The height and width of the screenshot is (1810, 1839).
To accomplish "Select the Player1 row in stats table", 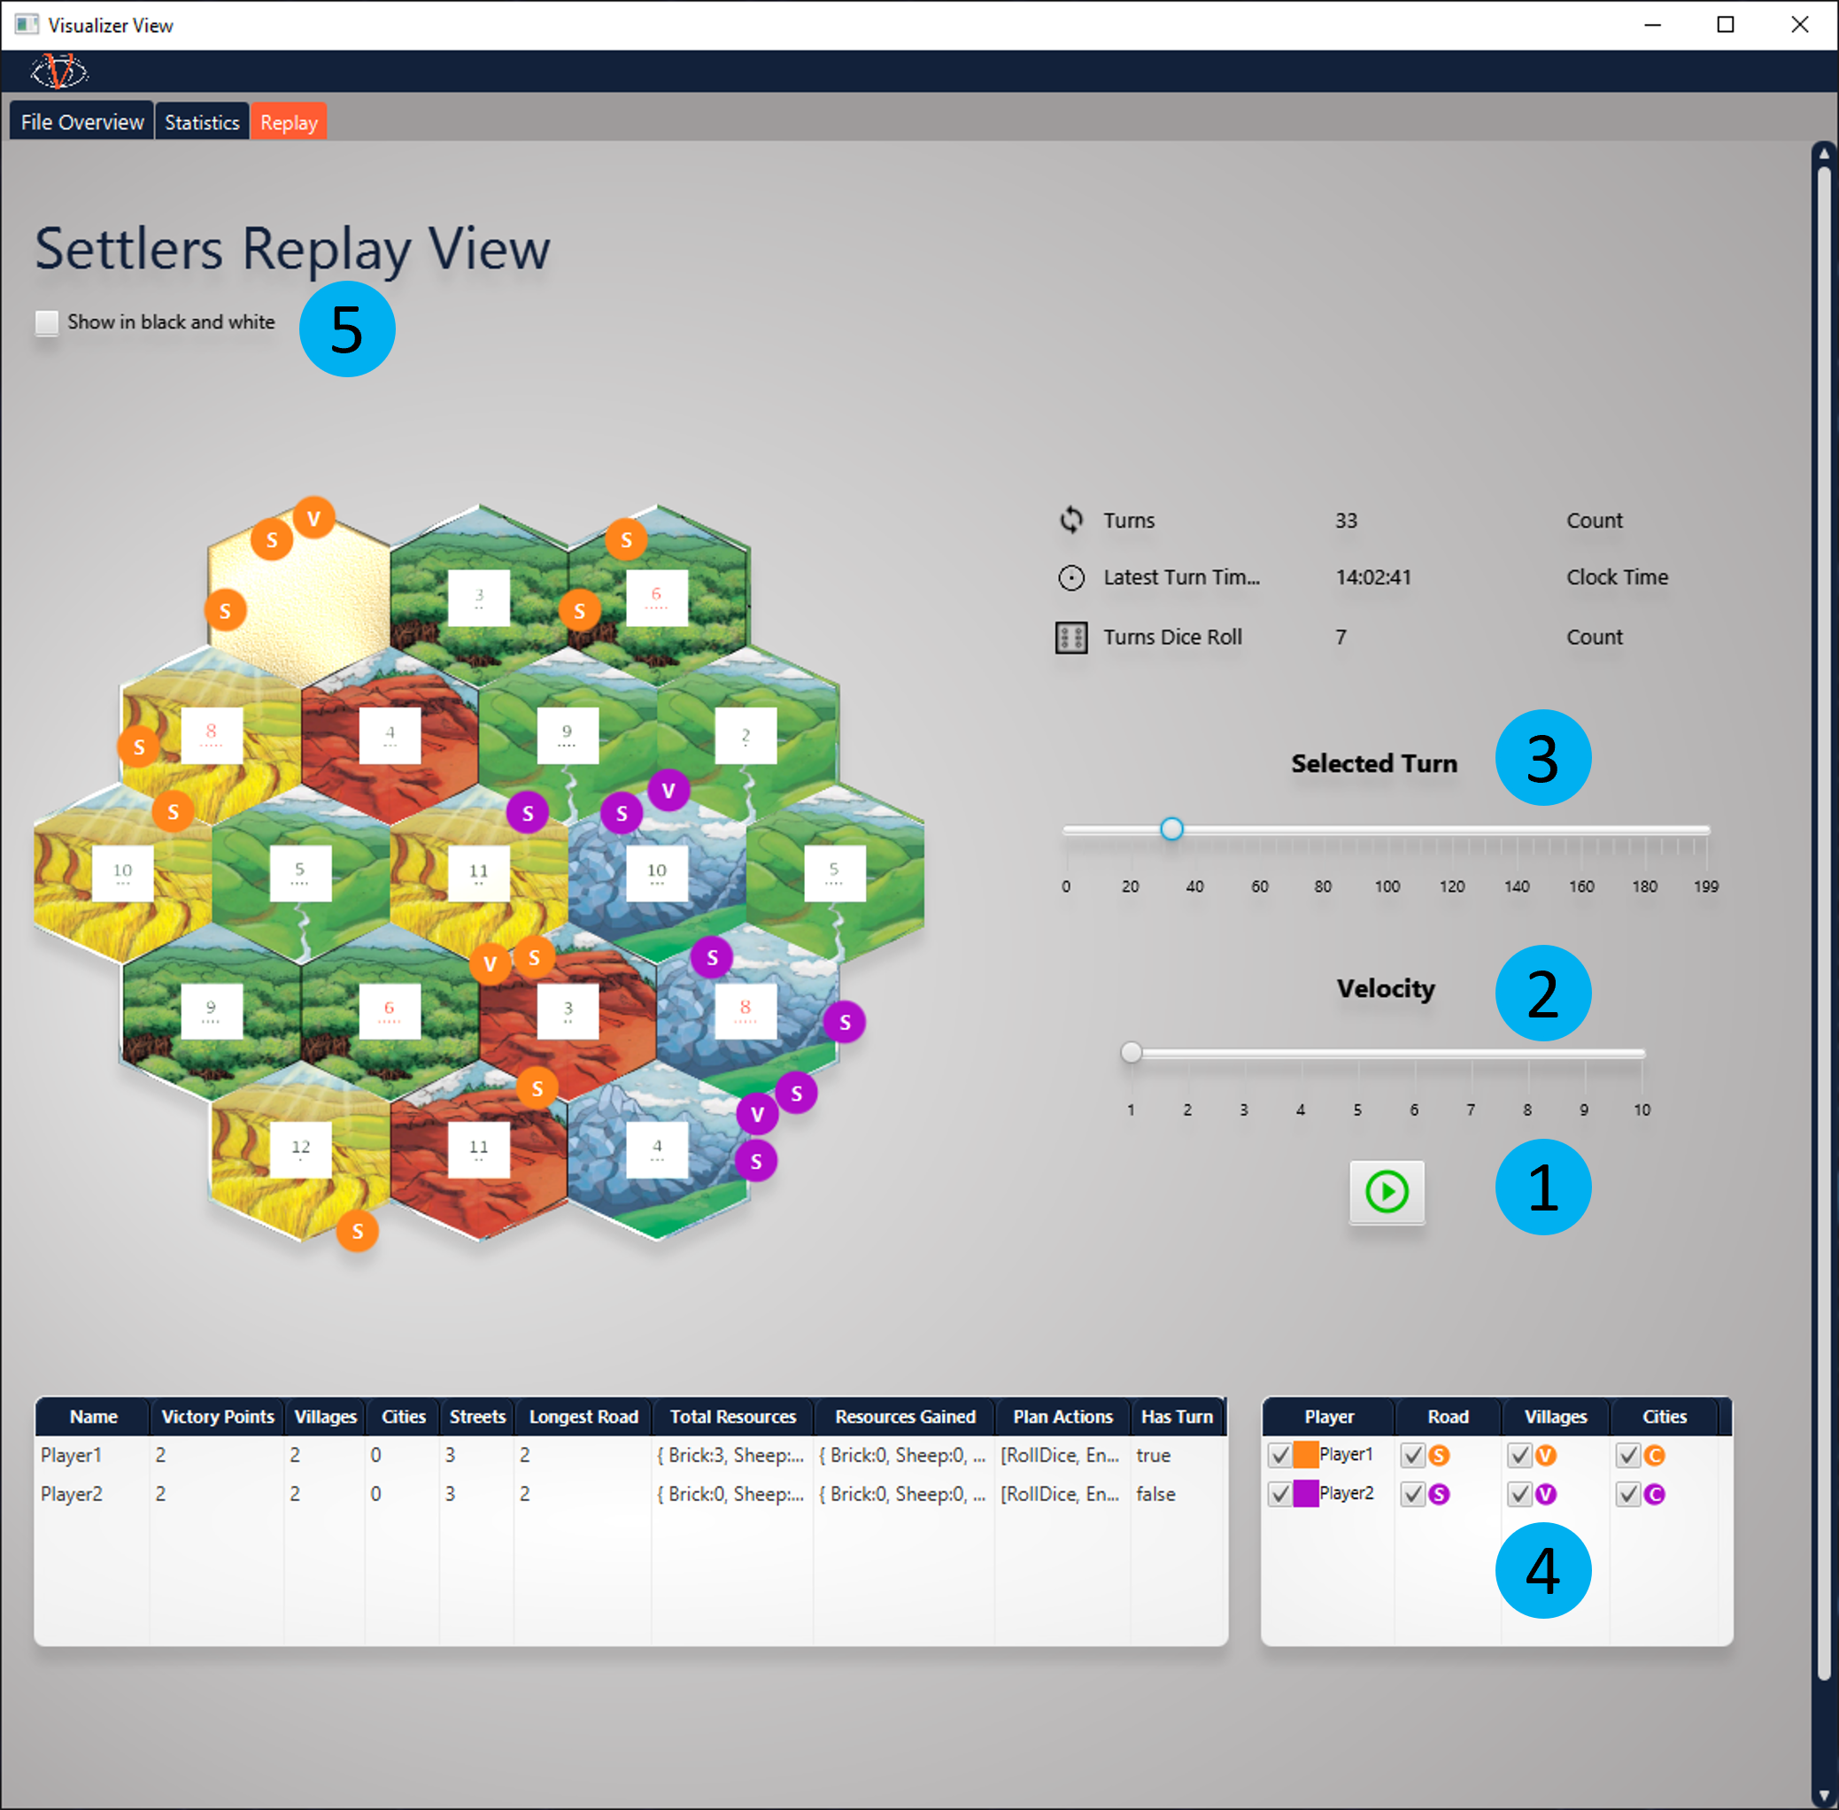I will (631, 1454).
